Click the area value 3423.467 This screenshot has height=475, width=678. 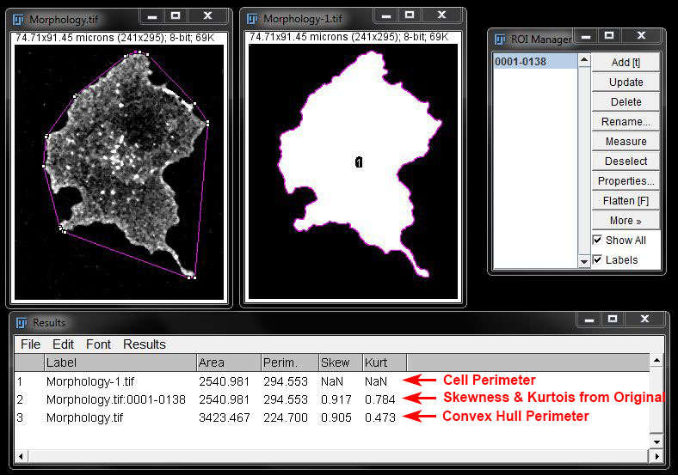pos(224,418)
